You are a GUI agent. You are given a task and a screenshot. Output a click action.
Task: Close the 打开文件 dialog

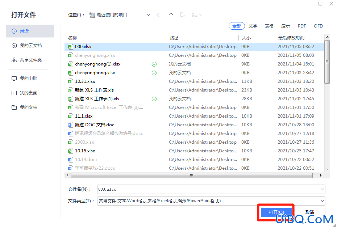point(331,4)
